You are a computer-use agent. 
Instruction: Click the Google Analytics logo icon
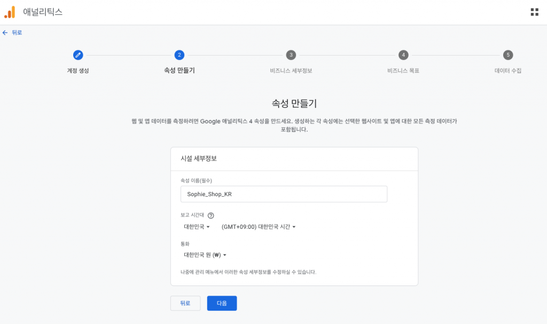tap(10, 11)
